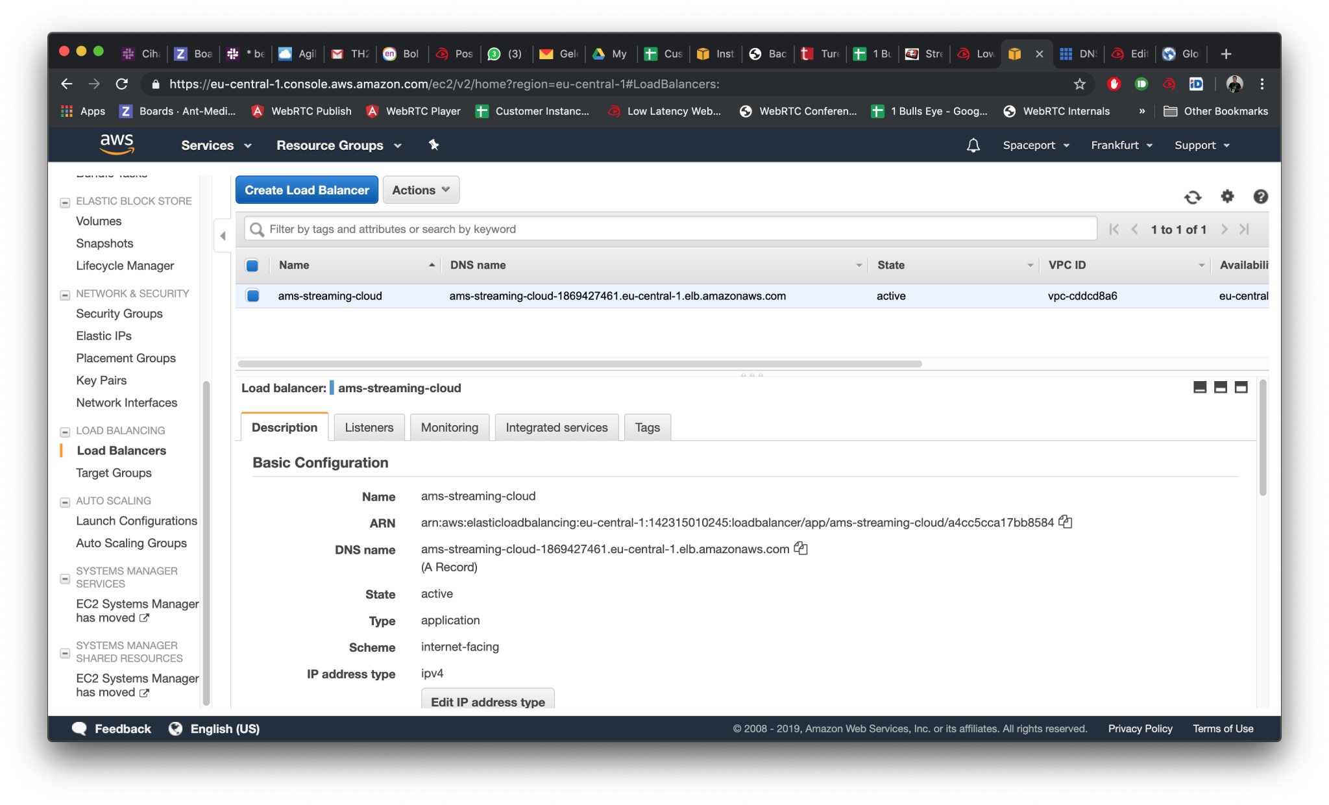Click the pin shortcut icon in AWS navbar
1329x805 pixels.
click(x=433, y=145)
